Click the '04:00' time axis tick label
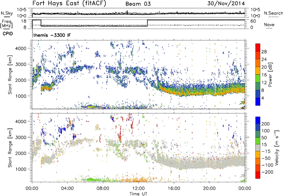 point(67,189)
